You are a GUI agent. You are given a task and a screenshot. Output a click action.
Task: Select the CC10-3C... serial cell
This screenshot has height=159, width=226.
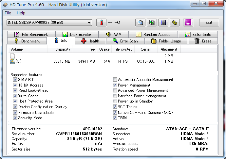pyautogui.click(x=146, y=61)
